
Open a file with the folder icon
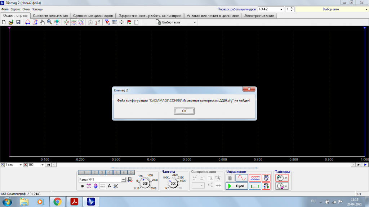pyautogui.click(x=11, y=22)
